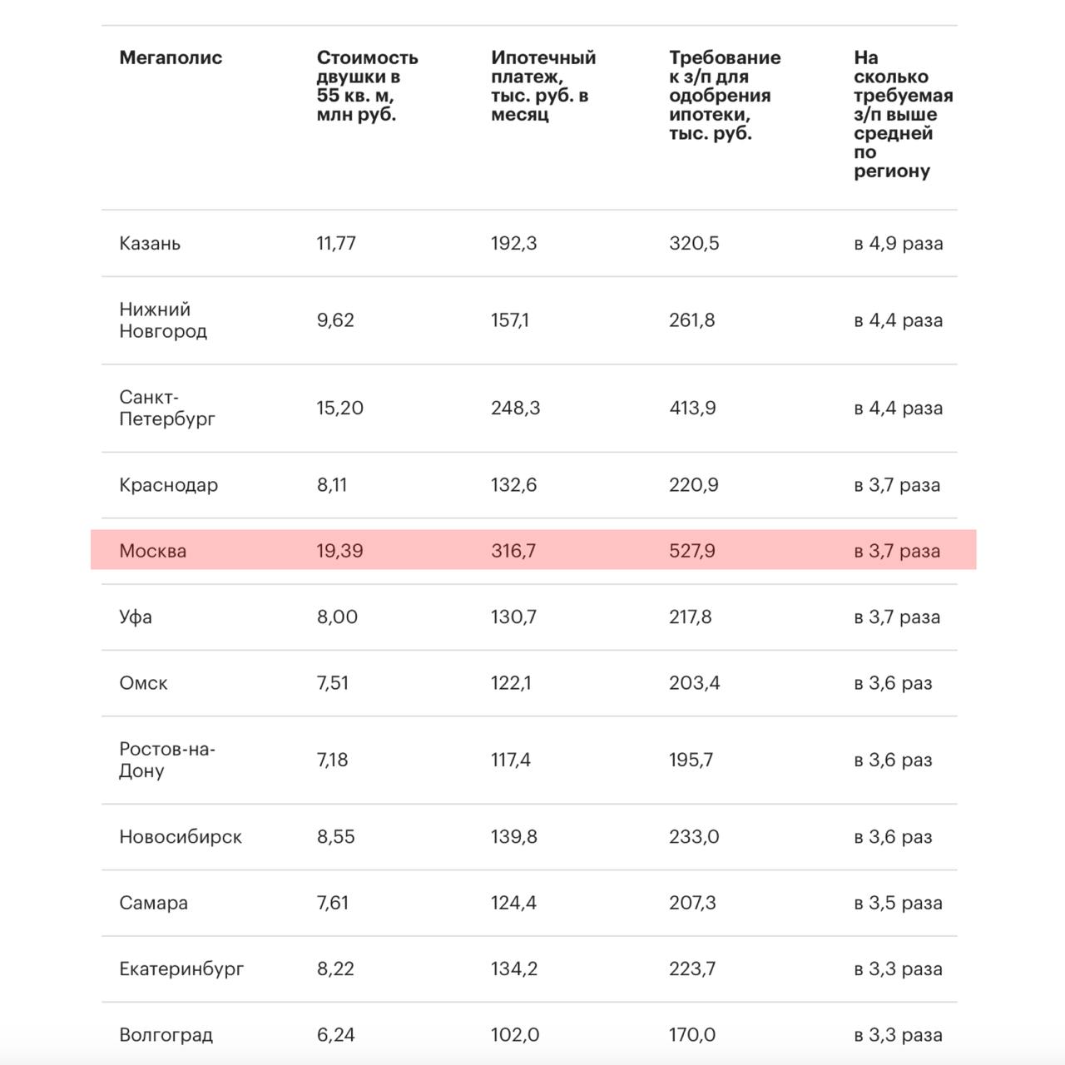Image resolution: width=1065 pixels, height=1065 pixels.
Task: Click the Самара city cell
Action: (154, 903)
